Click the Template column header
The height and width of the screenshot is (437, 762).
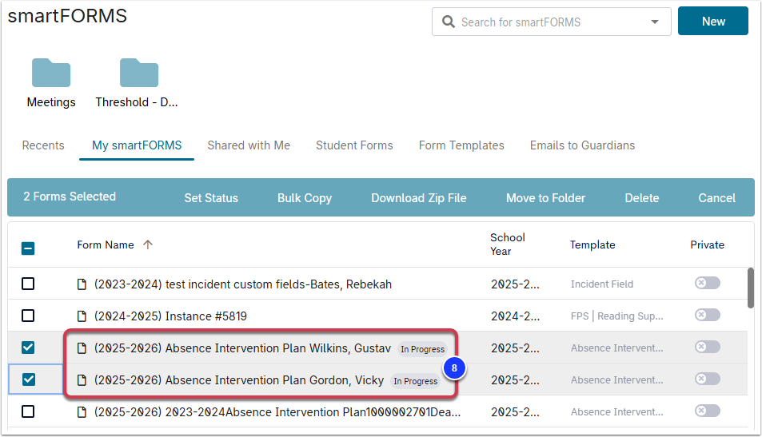pyautogui.click(x=592, y=244)
